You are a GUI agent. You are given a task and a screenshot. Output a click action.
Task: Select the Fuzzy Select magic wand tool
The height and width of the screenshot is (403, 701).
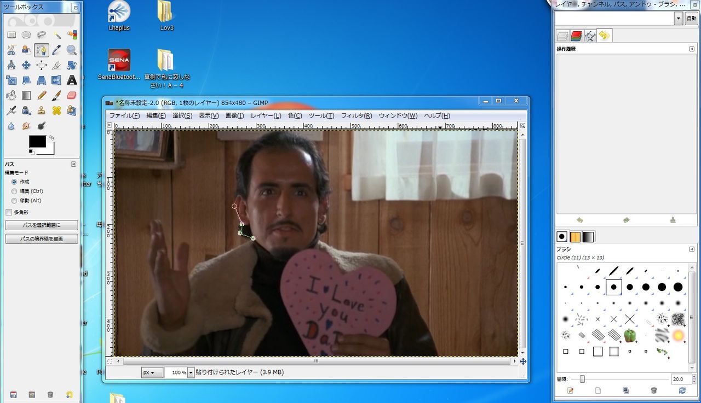56,35
